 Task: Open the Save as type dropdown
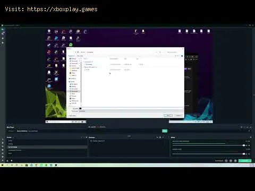click(x=131, y=111)
